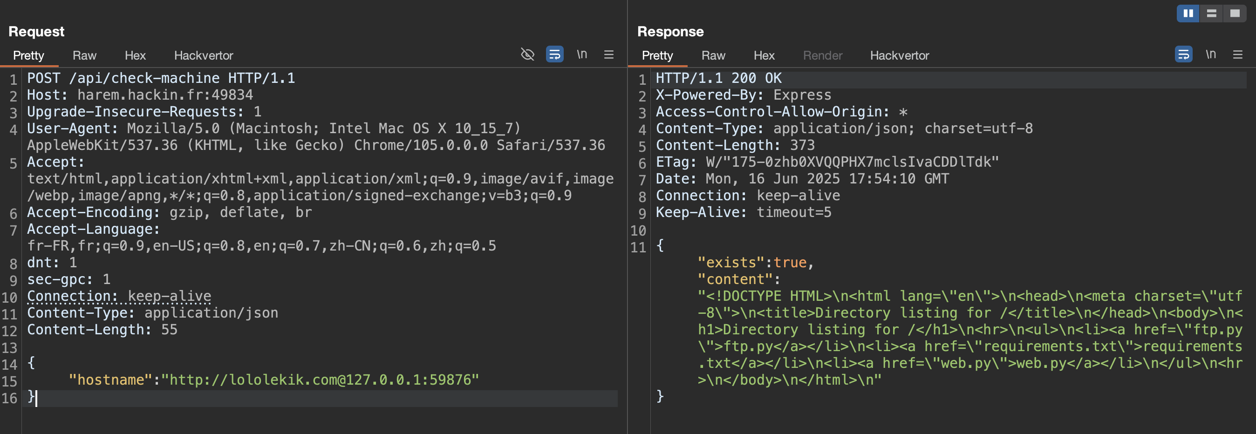Place cursor on request line 16 closing brace

(31, 396)
